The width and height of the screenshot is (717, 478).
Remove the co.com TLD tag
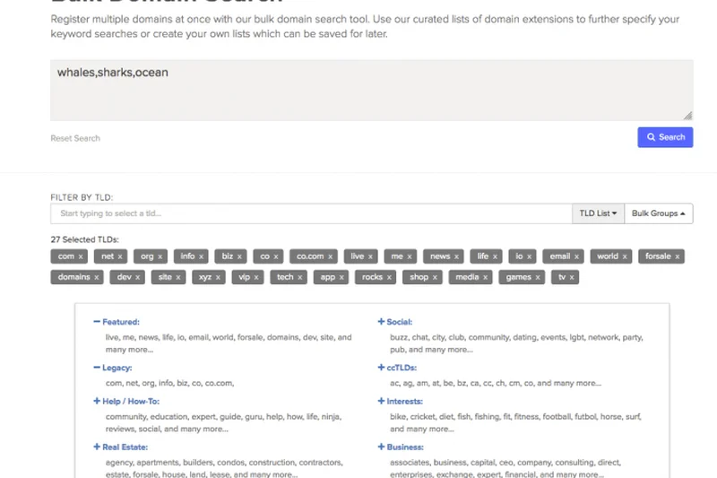330,257
